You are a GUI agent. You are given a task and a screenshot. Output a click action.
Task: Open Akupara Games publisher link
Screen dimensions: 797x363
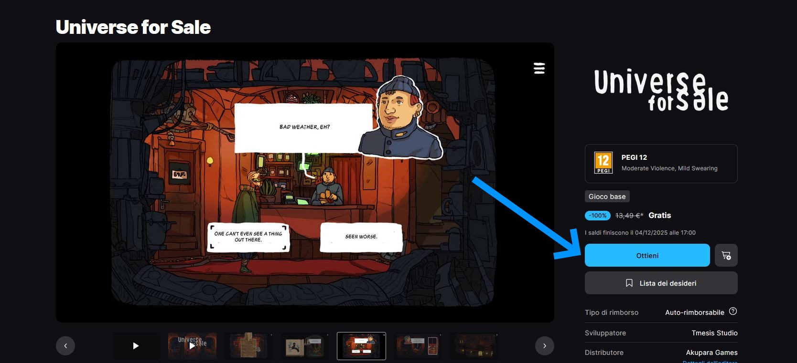tap(711, 353)
